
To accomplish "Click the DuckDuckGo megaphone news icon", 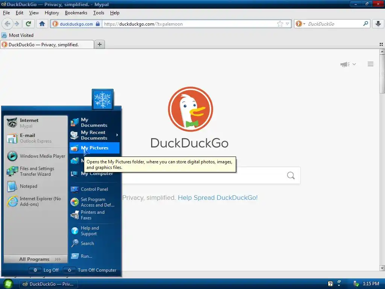I will (345, 64).
